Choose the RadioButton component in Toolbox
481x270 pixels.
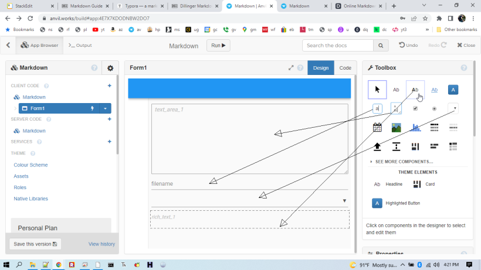434,108
